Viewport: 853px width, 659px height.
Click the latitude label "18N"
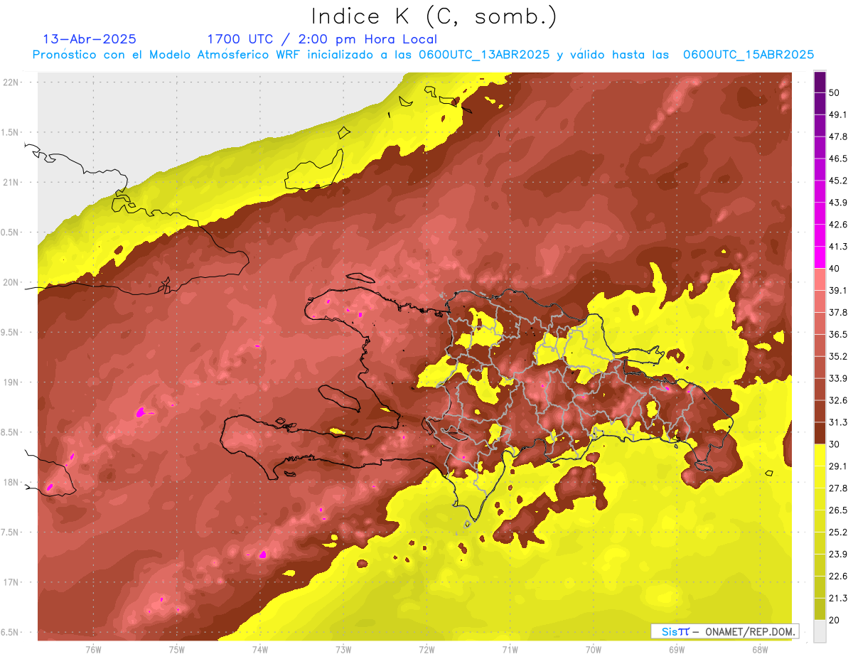10,483
